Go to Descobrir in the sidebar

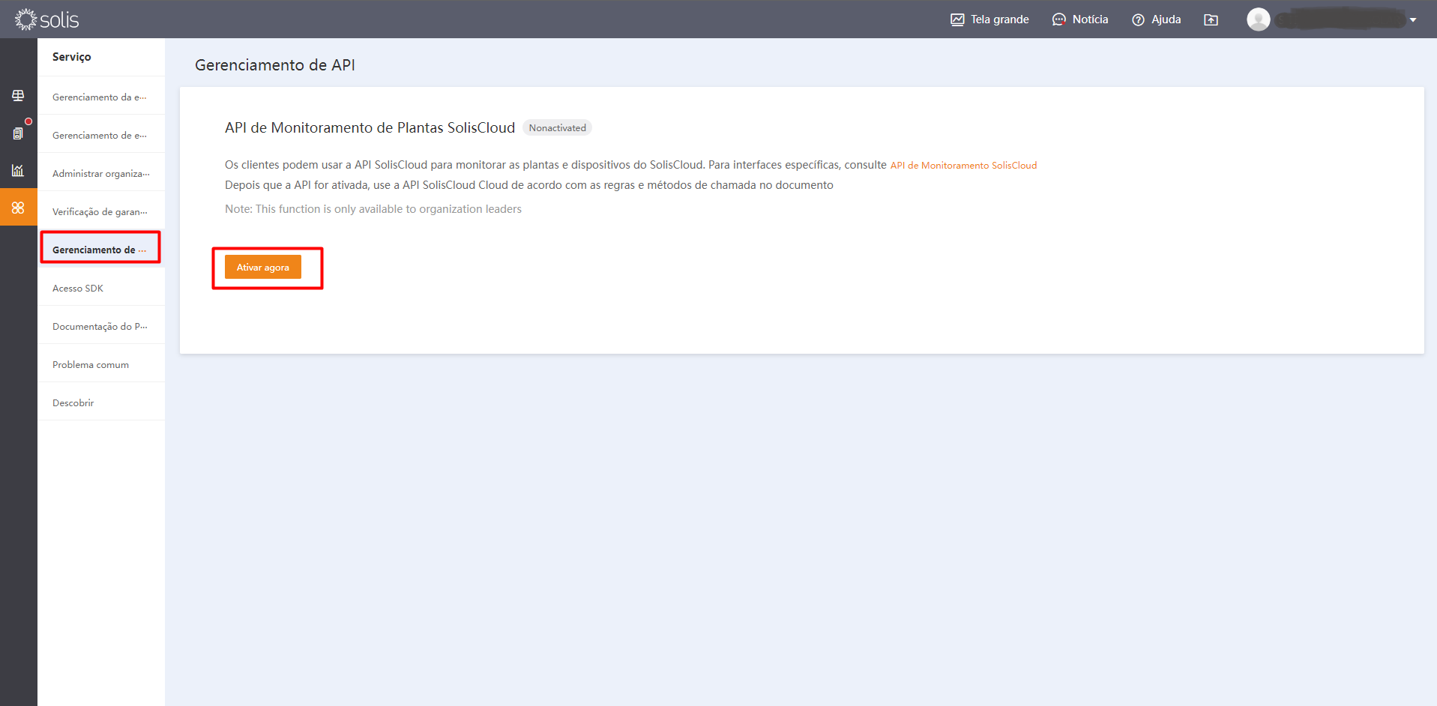click(73, 403)
